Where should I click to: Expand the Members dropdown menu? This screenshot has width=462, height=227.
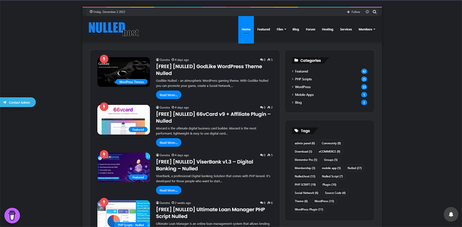pos(367,29)
